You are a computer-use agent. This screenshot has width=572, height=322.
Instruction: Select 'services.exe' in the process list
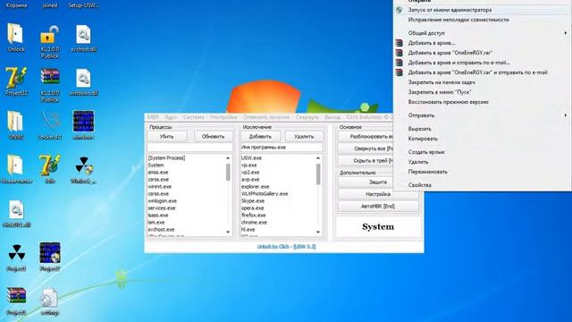pyautogui.click(x=162, y=208)
